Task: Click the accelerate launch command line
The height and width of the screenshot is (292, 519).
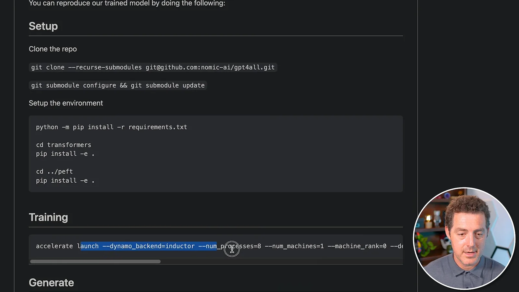Action: pos(219,246)
